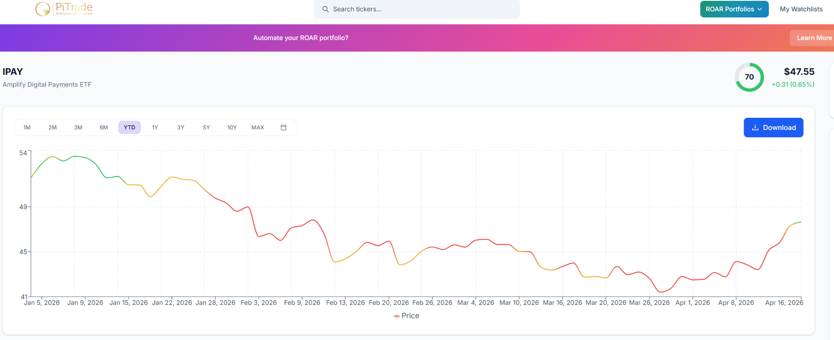Click the PiTrade logo icon

click(x=43, y=9)
